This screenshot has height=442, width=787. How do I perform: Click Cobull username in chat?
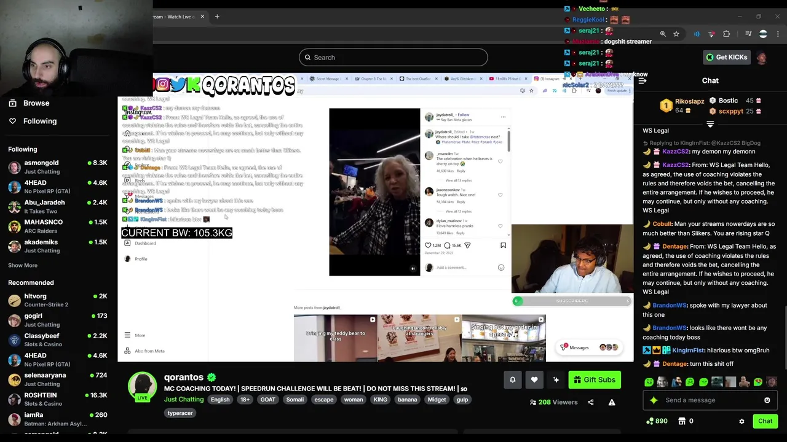coord(662,224)
